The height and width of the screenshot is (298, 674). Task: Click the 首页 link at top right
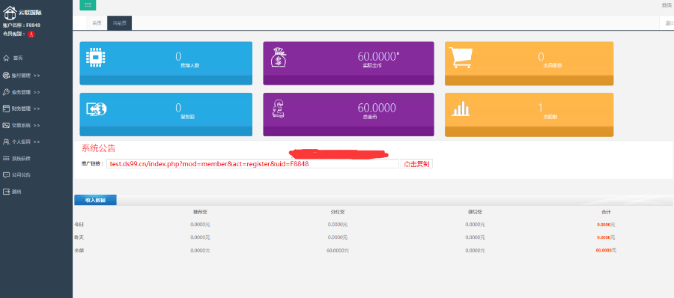[667, 5]
